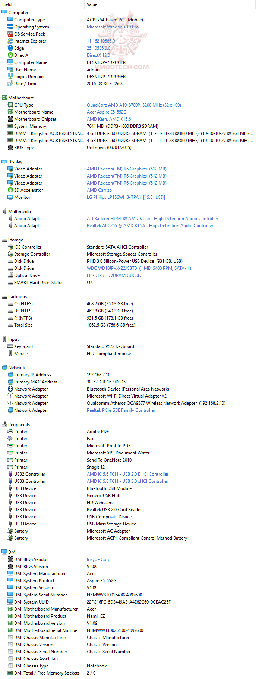Open the AMD Kern, AMD K15.6 chipset link
Image resolution: width=262 pixels, height=679 pixels.
coord(109,119)
